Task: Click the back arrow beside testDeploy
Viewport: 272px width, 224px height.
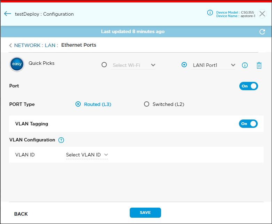Action: click(8, 14)
